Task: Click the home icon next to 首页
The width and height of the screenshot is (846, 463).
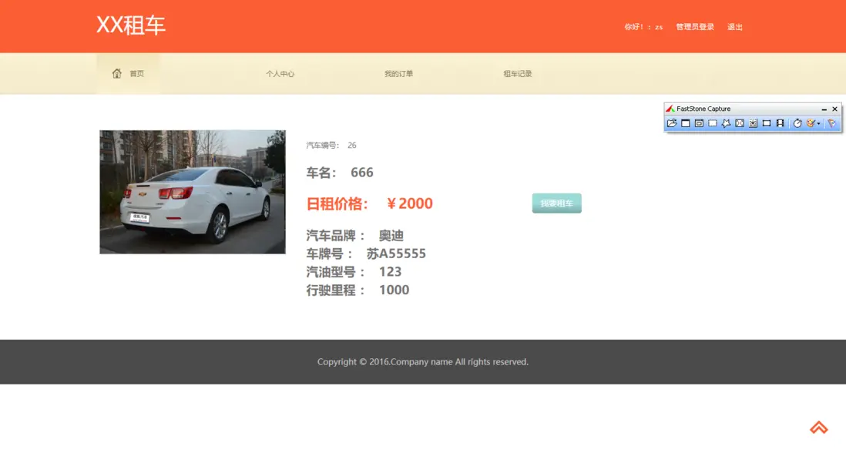Action: pyautogui.click(x=116, y=73)
